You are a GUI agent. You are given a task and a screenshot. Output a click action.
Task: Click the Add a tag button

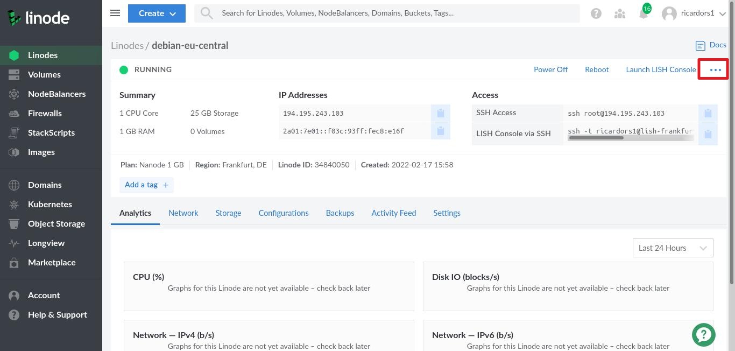click(146, 185)
